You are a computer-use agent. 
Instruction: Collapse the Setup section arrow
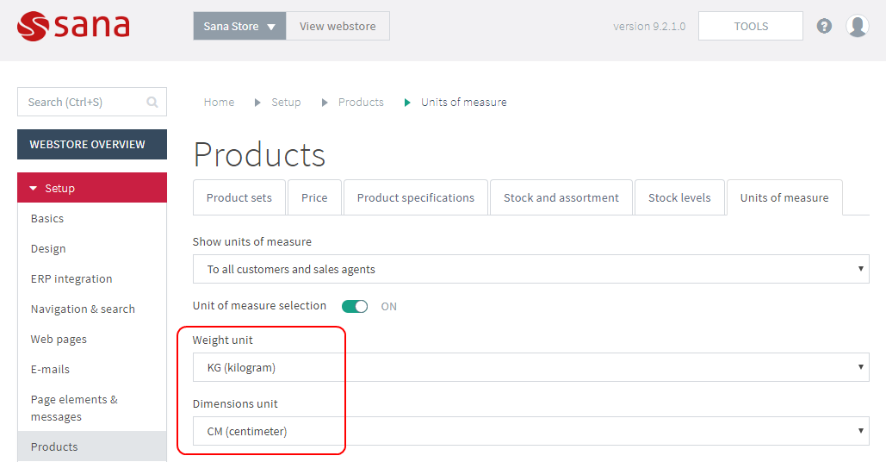(x=33, y=188)
